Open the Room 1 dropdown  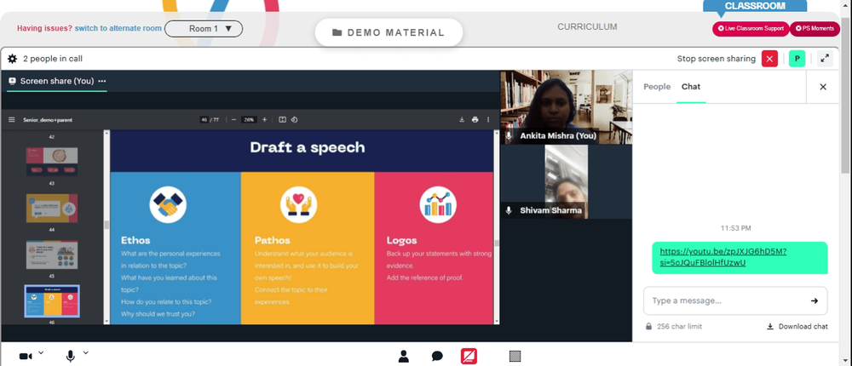pyautogui.click(x=204, y=29)
